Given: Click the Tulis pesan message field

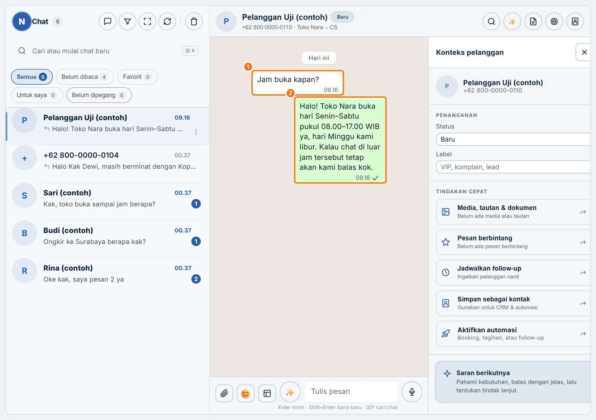Looking at the screenshot, I should (351, 391).
